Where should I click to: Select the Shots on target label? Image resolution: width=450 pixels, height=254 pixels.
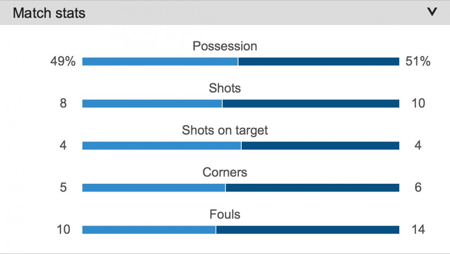[225, 131]
